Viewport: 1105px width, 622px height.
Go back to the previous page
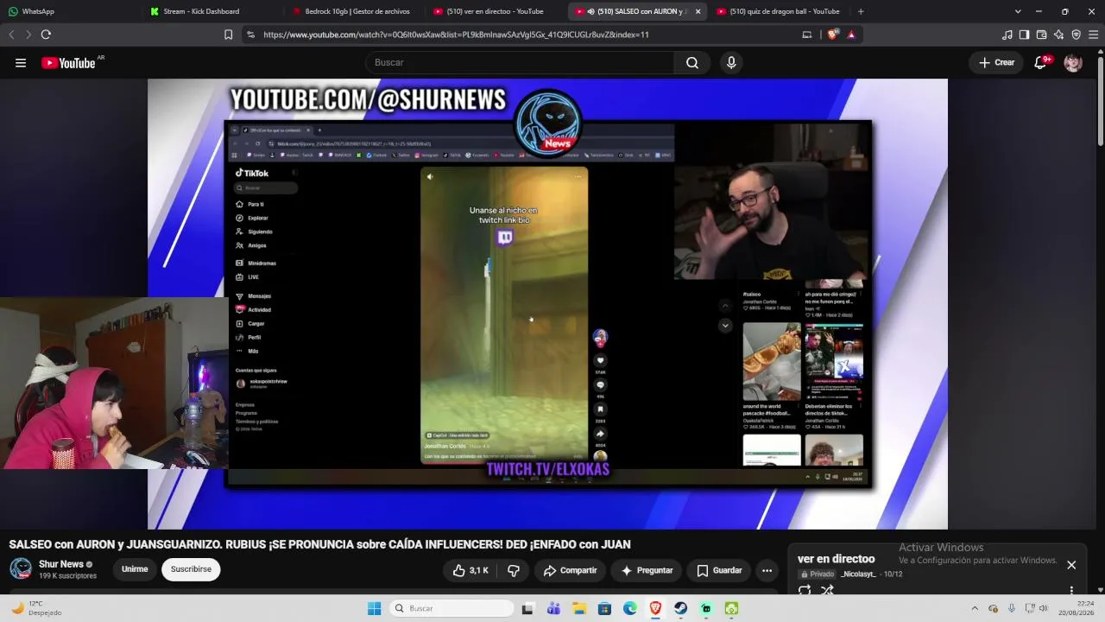[11, 35]
